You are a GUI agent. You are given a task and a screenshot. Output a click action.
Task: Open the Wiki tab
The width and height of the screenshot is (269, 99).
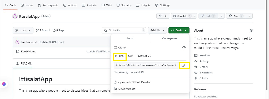(107, 5)
